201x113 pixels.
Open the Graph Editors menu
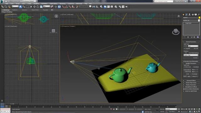click(53, 4)
